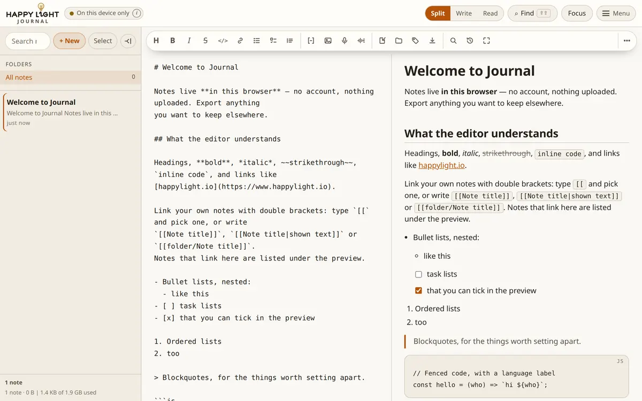This screenshot has height=401, width=642.
Task: Export the note with the download icon
Action: tap(432, 41)
